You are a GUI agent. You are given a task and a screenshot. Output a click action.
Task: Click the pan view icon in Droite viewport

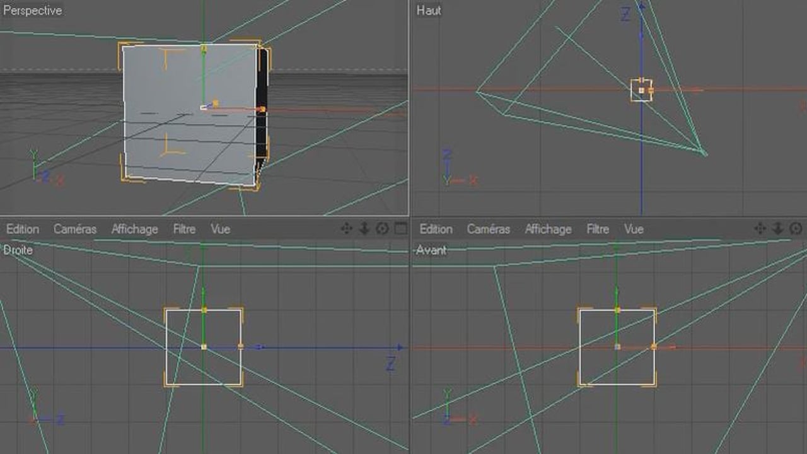point(346,229)
